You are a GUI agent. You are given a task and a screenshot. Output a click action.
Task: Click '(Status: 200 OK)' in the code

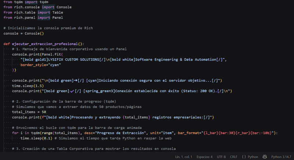coord(199,91)
